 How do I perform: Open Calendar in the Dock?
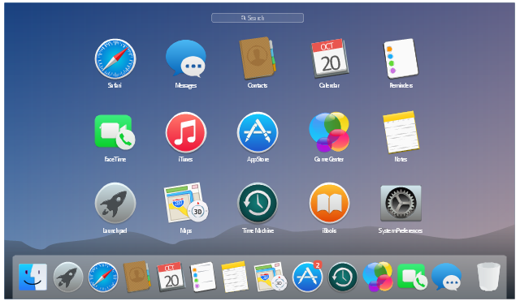pos(171,277)
